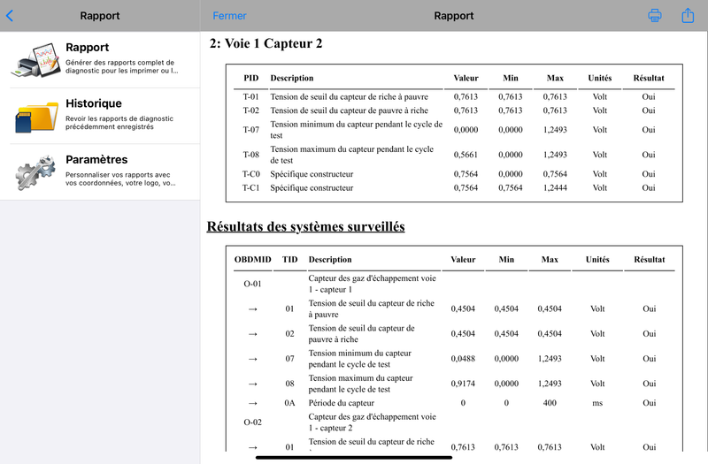Click the PID column header
Viewport: 708px width, 464px height.
tap(251, 78)
